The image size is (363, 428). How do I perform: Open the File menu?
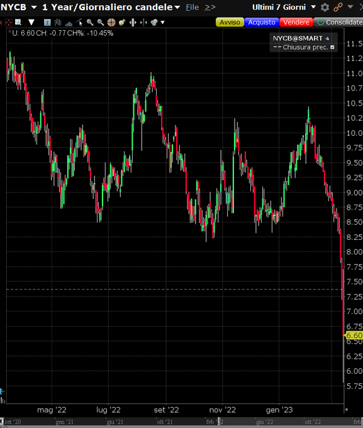coord(192,8)
